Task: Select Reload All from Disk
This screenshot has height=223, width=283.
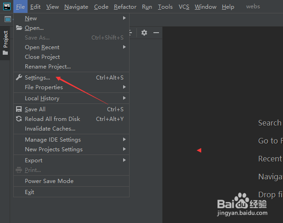Action: pos(72,119)
